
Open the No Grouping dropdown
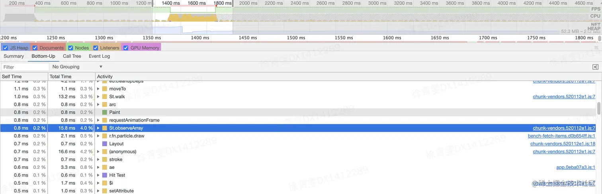pos(77,67)
